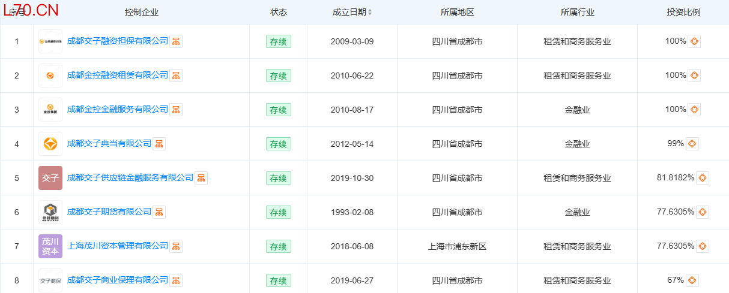Click the 成都交子典当有限公司 logo thumbnail
This screenshot has width=729, height=293.
click(50, 144)
